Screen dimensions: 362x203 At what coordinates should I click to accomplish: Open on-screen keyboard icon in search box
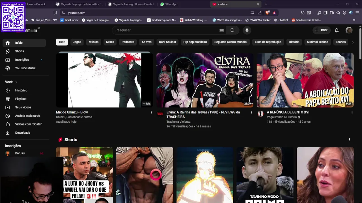pos(221,30)
